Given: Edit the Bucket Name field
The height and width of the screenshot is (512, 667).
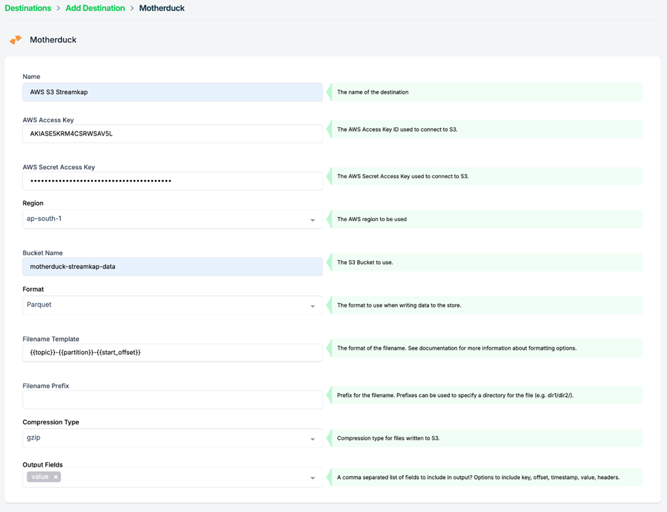Looking at the screenshot, I should [x=172, y=266].
